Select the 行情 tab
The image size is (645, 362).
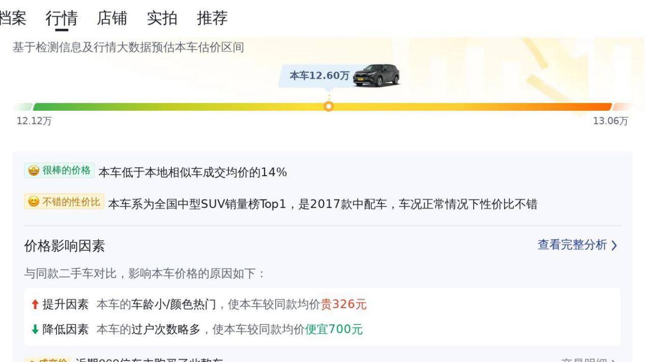pyautogui.click(x=62, y=18)
